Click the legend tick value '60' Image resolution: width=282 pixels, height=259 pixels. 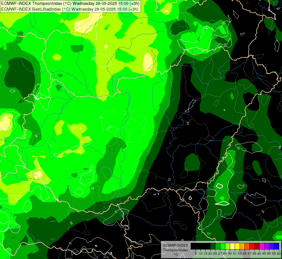pyautogui.click(x=279, y=254)
